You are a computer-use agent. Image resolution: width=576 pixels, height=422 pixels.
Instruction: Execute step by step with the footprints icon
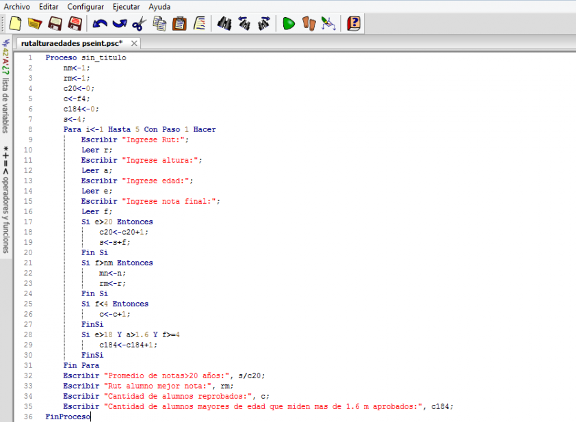pos(309,24)
